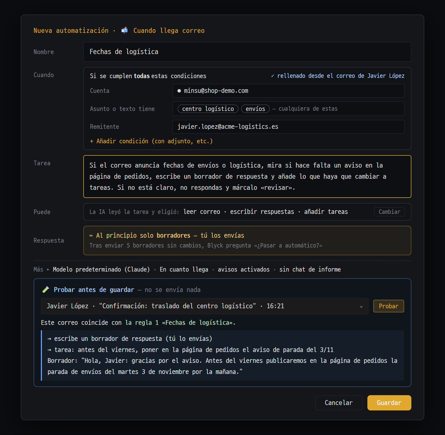Click 'cualquiera de estas' match mode
The image size is (445, 435).
(x=308, y=109)
